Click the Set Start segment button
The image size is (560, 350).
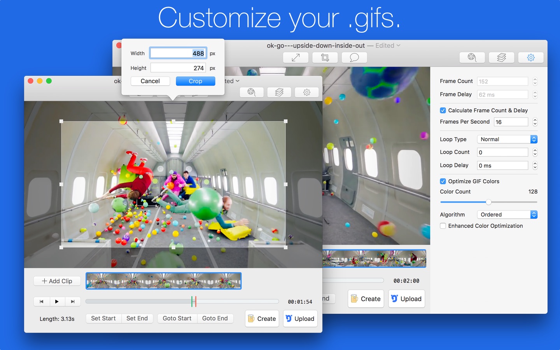103,318
